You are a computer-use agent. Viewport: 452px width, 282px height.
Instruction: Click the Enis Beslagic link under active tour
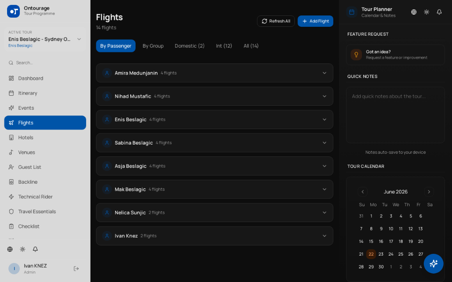(x=20, y=45)
